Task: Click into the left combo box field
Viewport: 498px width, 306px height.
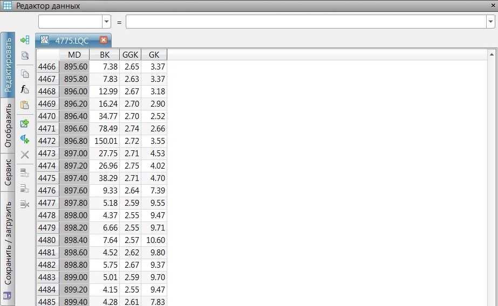Action: click(71, 22)
